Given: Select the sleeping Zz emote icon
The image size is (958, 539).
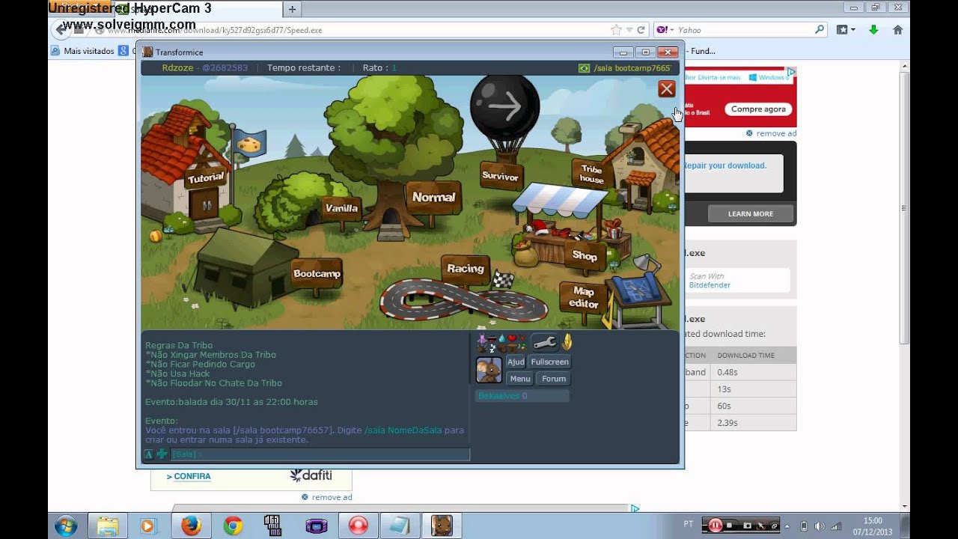Looking at the screenshot, I should pos(492,349).
